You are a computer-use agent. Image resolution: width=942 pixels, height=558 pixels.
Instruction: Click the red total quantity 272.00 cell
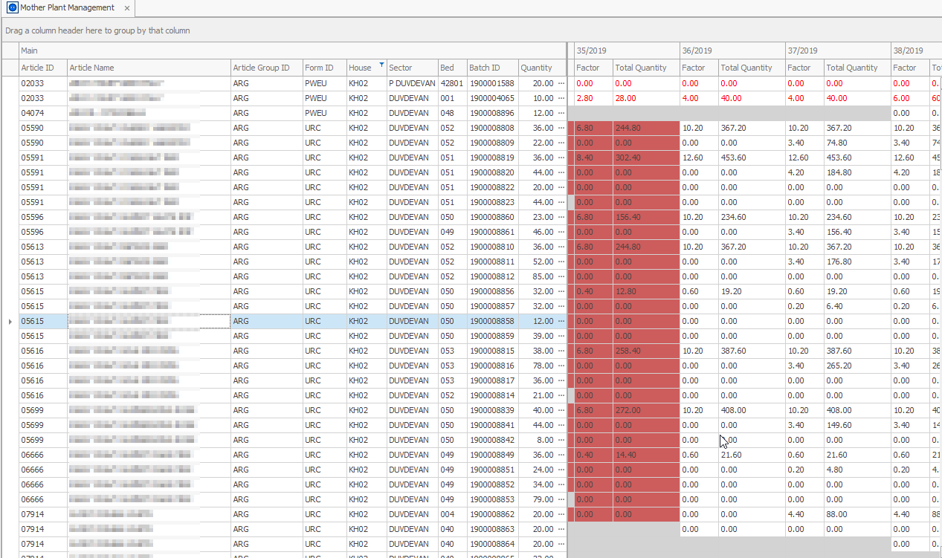point(646,410)
